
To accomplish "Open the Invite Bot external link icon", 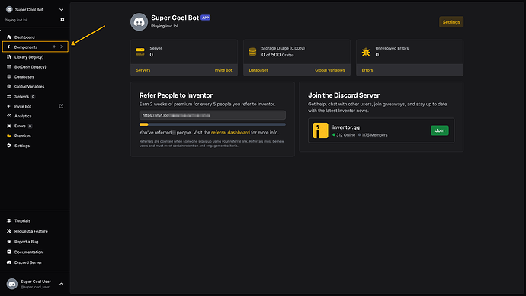I will coord(61,106).
